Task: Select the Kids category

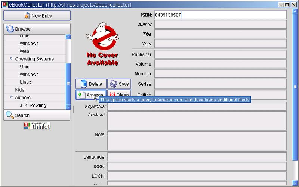Action: pyautogui.click(x=20, y=90)
